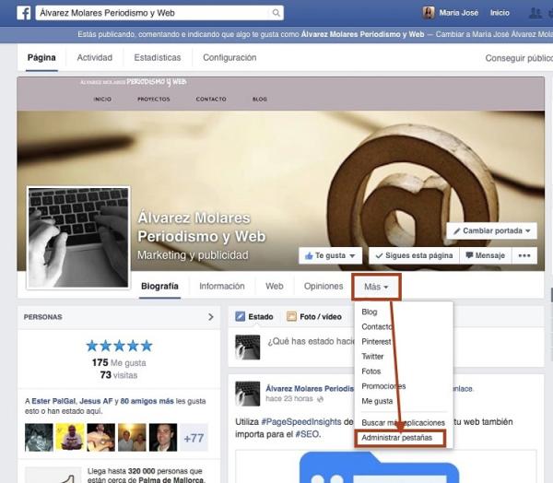Select the Web page tab
553x483 pixels.
pos(275,286)
